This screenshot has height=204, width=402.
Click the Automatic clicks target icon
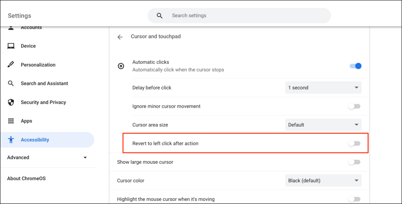tap(121, 66)
